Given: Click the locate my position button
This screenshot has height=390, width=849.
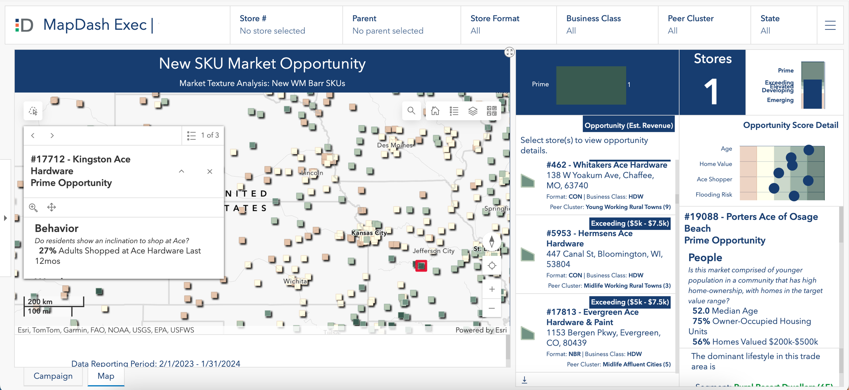Looking at the screenshot, I should [x=491, y=266].
